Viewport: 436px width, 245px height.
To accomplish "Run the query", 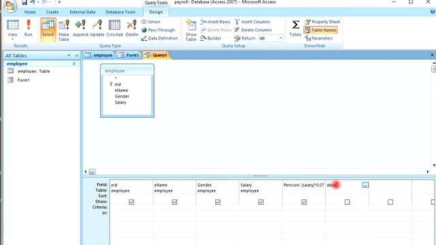I will (28, 28).
